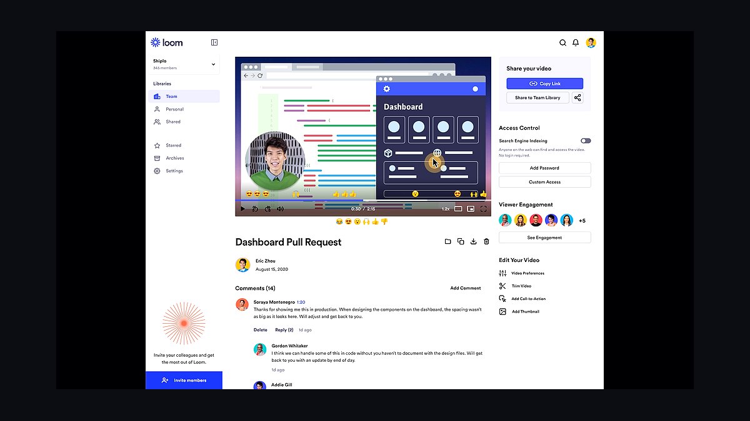Viewport: 750px width, 421px height.
Task: Click Gordon Whitaker's avatar
Action: 260,349
